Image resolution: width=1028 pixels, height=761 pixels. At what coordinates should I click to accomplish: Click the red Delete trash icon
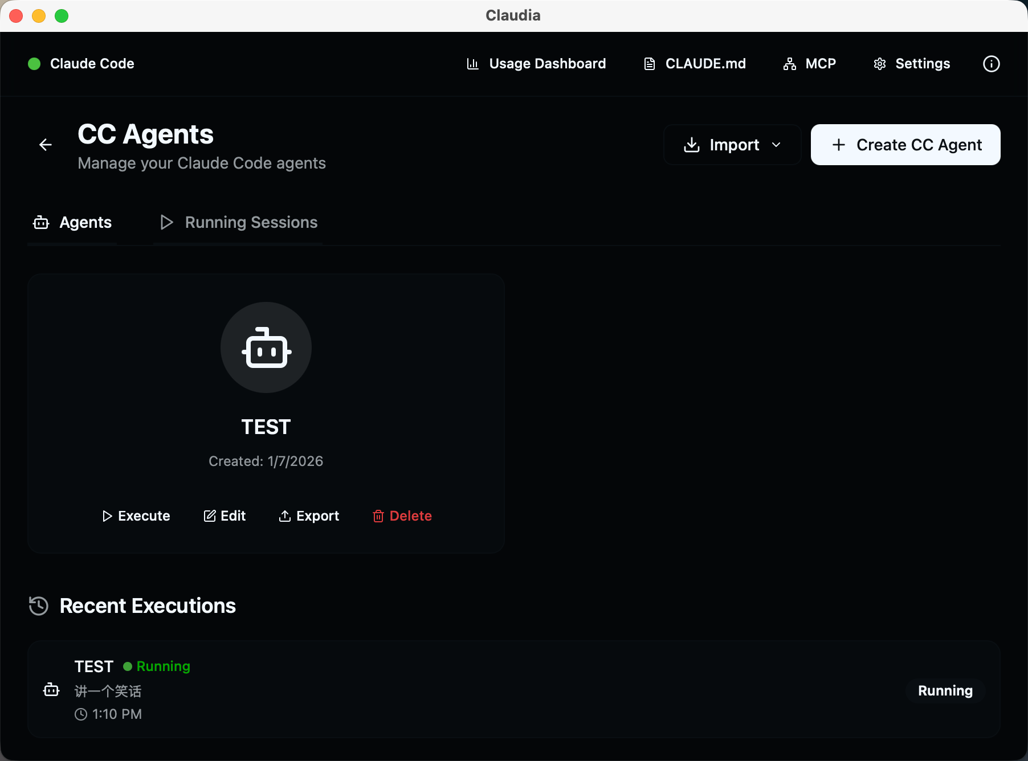pyautogui.click(x=378, y=516)
